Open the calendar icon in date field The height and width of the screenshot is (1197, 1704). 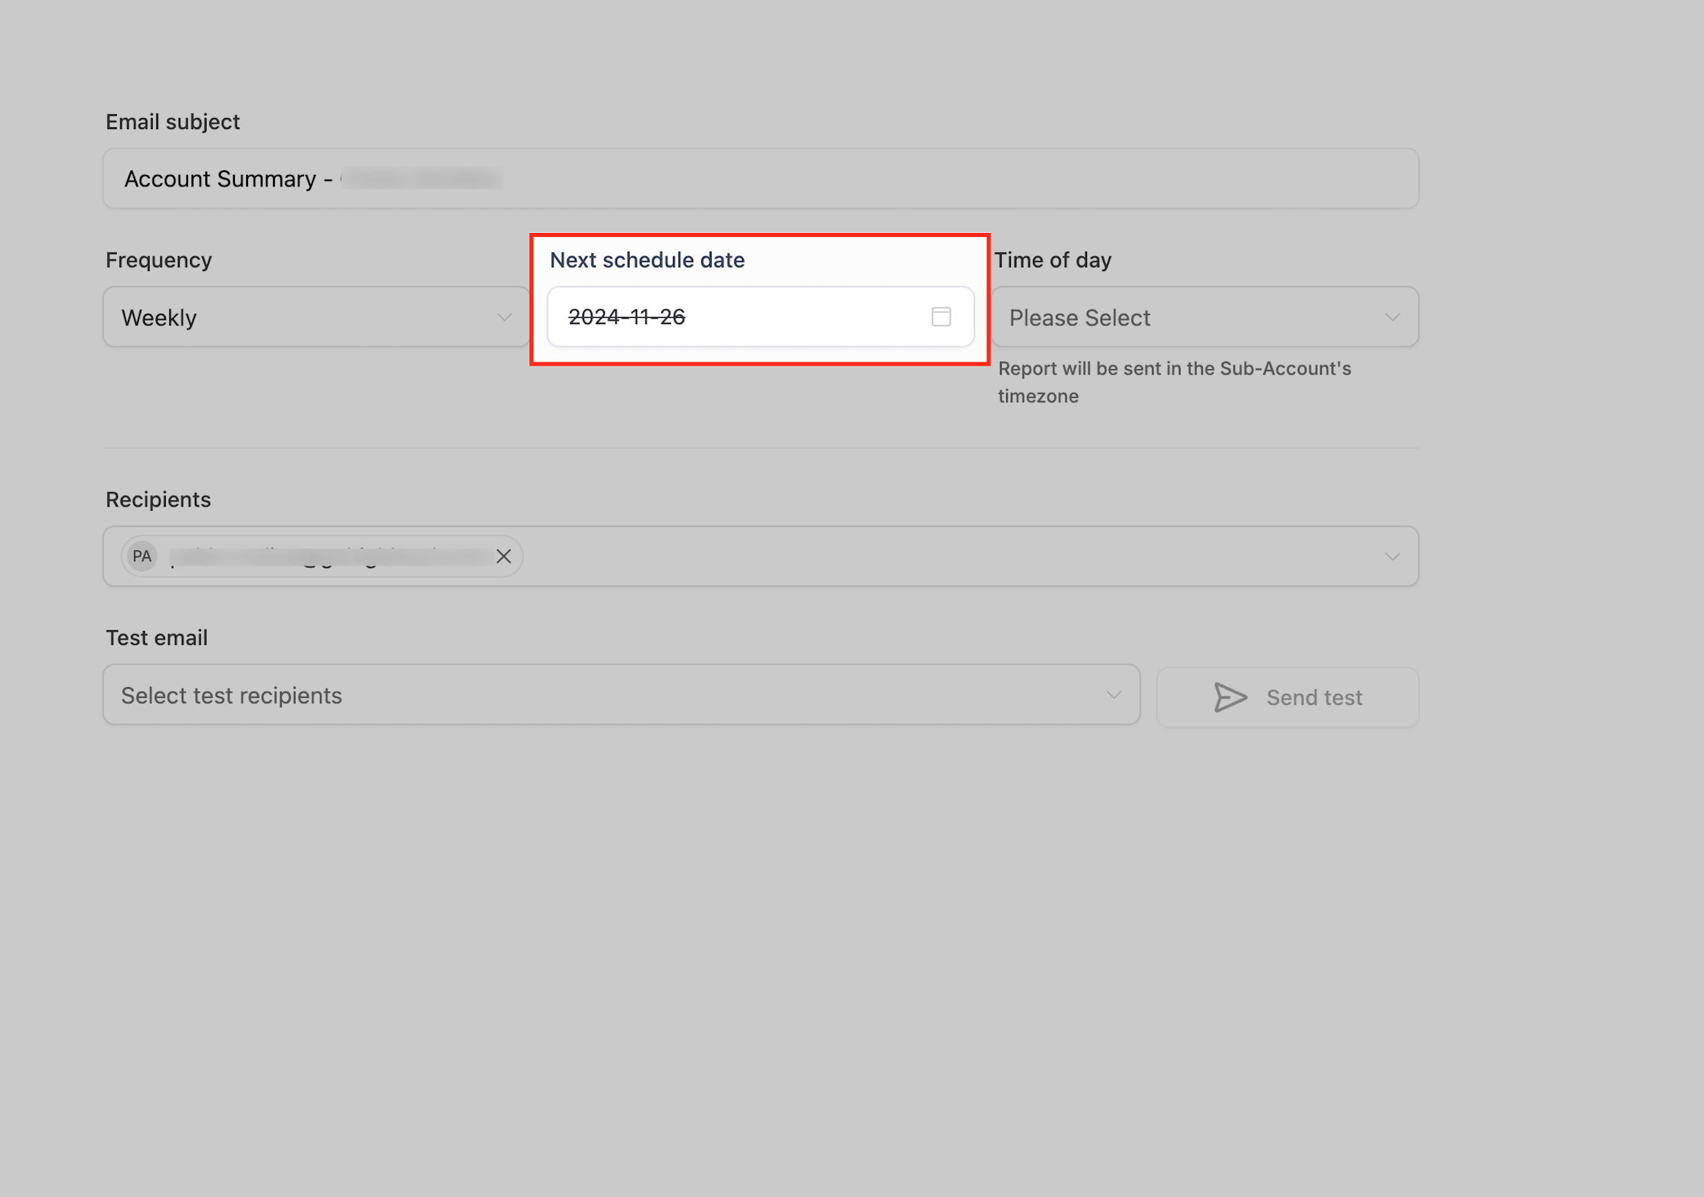click(941, 317)
